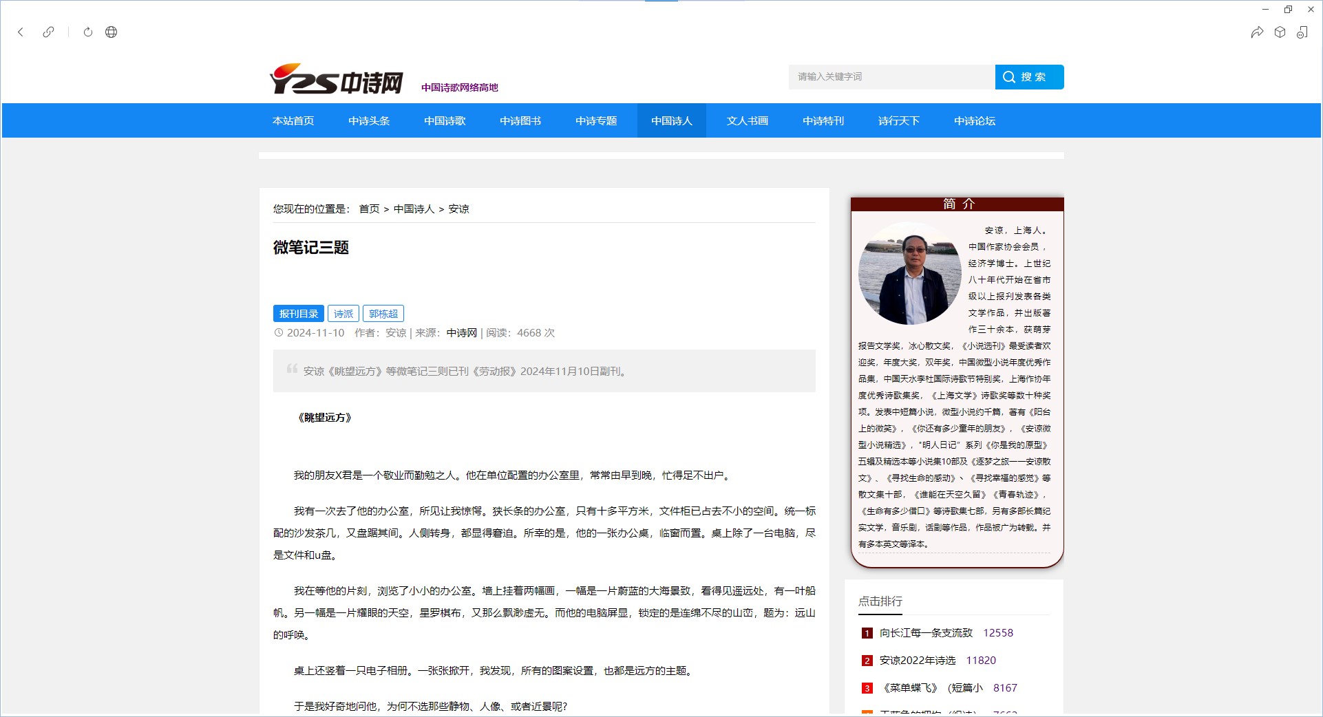Click the rightmost toolbar icon beside the cube

coord(1302,32)
